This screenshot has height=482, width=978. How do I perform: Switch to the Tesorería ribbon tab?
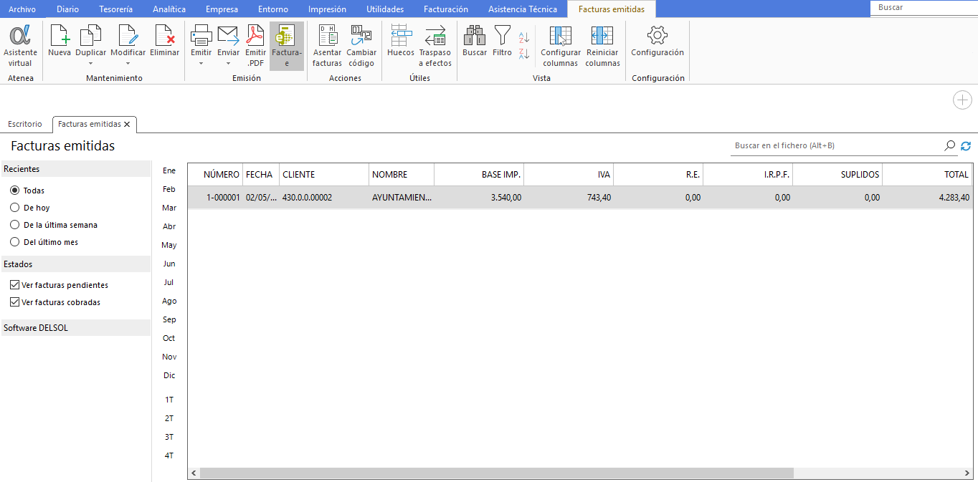pyautogui.click(x=115, y=9)
